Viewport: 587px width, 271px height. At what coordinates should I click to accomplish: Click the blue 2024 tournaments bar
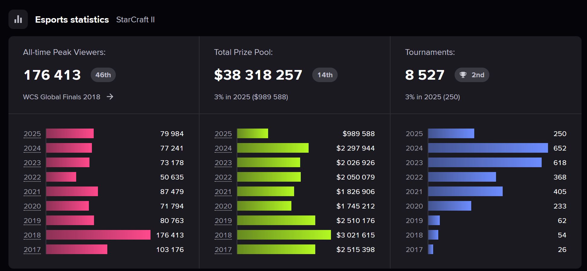point(488,148)
